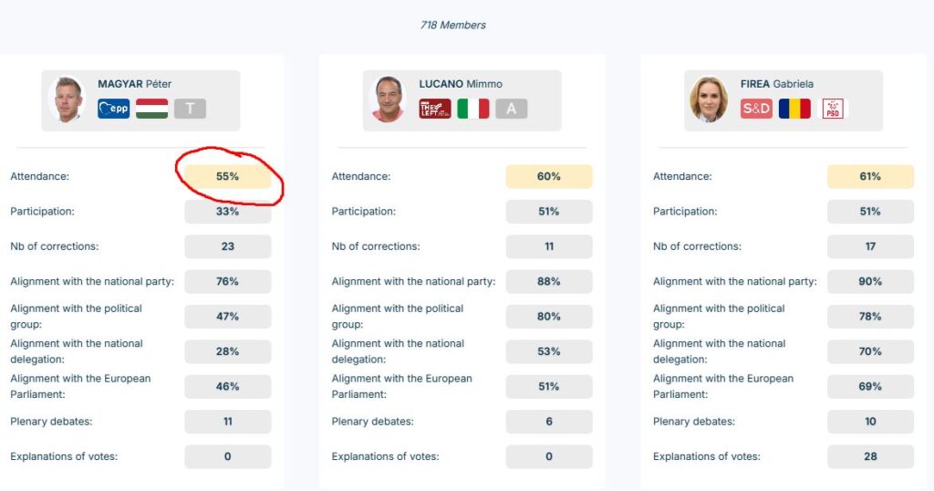Open the FIREA Gabriela name link
934x491 pixels.
click(x=776, y=84)
